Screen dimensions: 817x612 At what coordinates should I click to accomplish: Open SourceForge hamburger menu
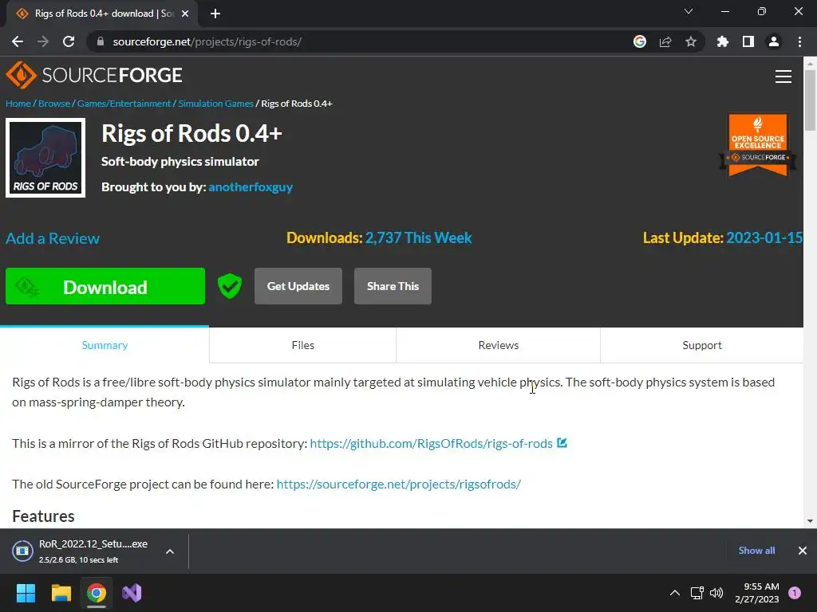pos(783,76)
